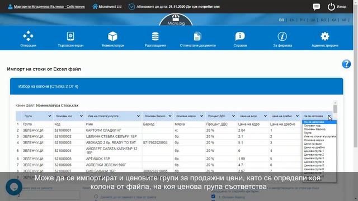This screenshot has width=358, height=201.
Task: Open the Име на стоката/услугата header dropdown
Action: (114, 116)
